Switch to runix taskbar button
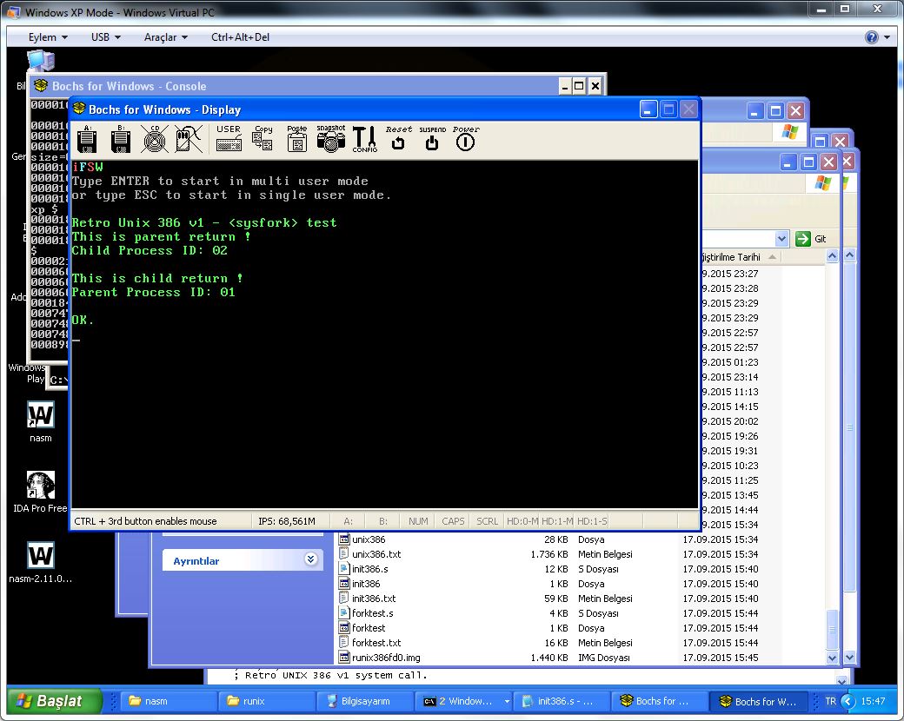Viewport: 904px width, 721px height. coord(268,701)
